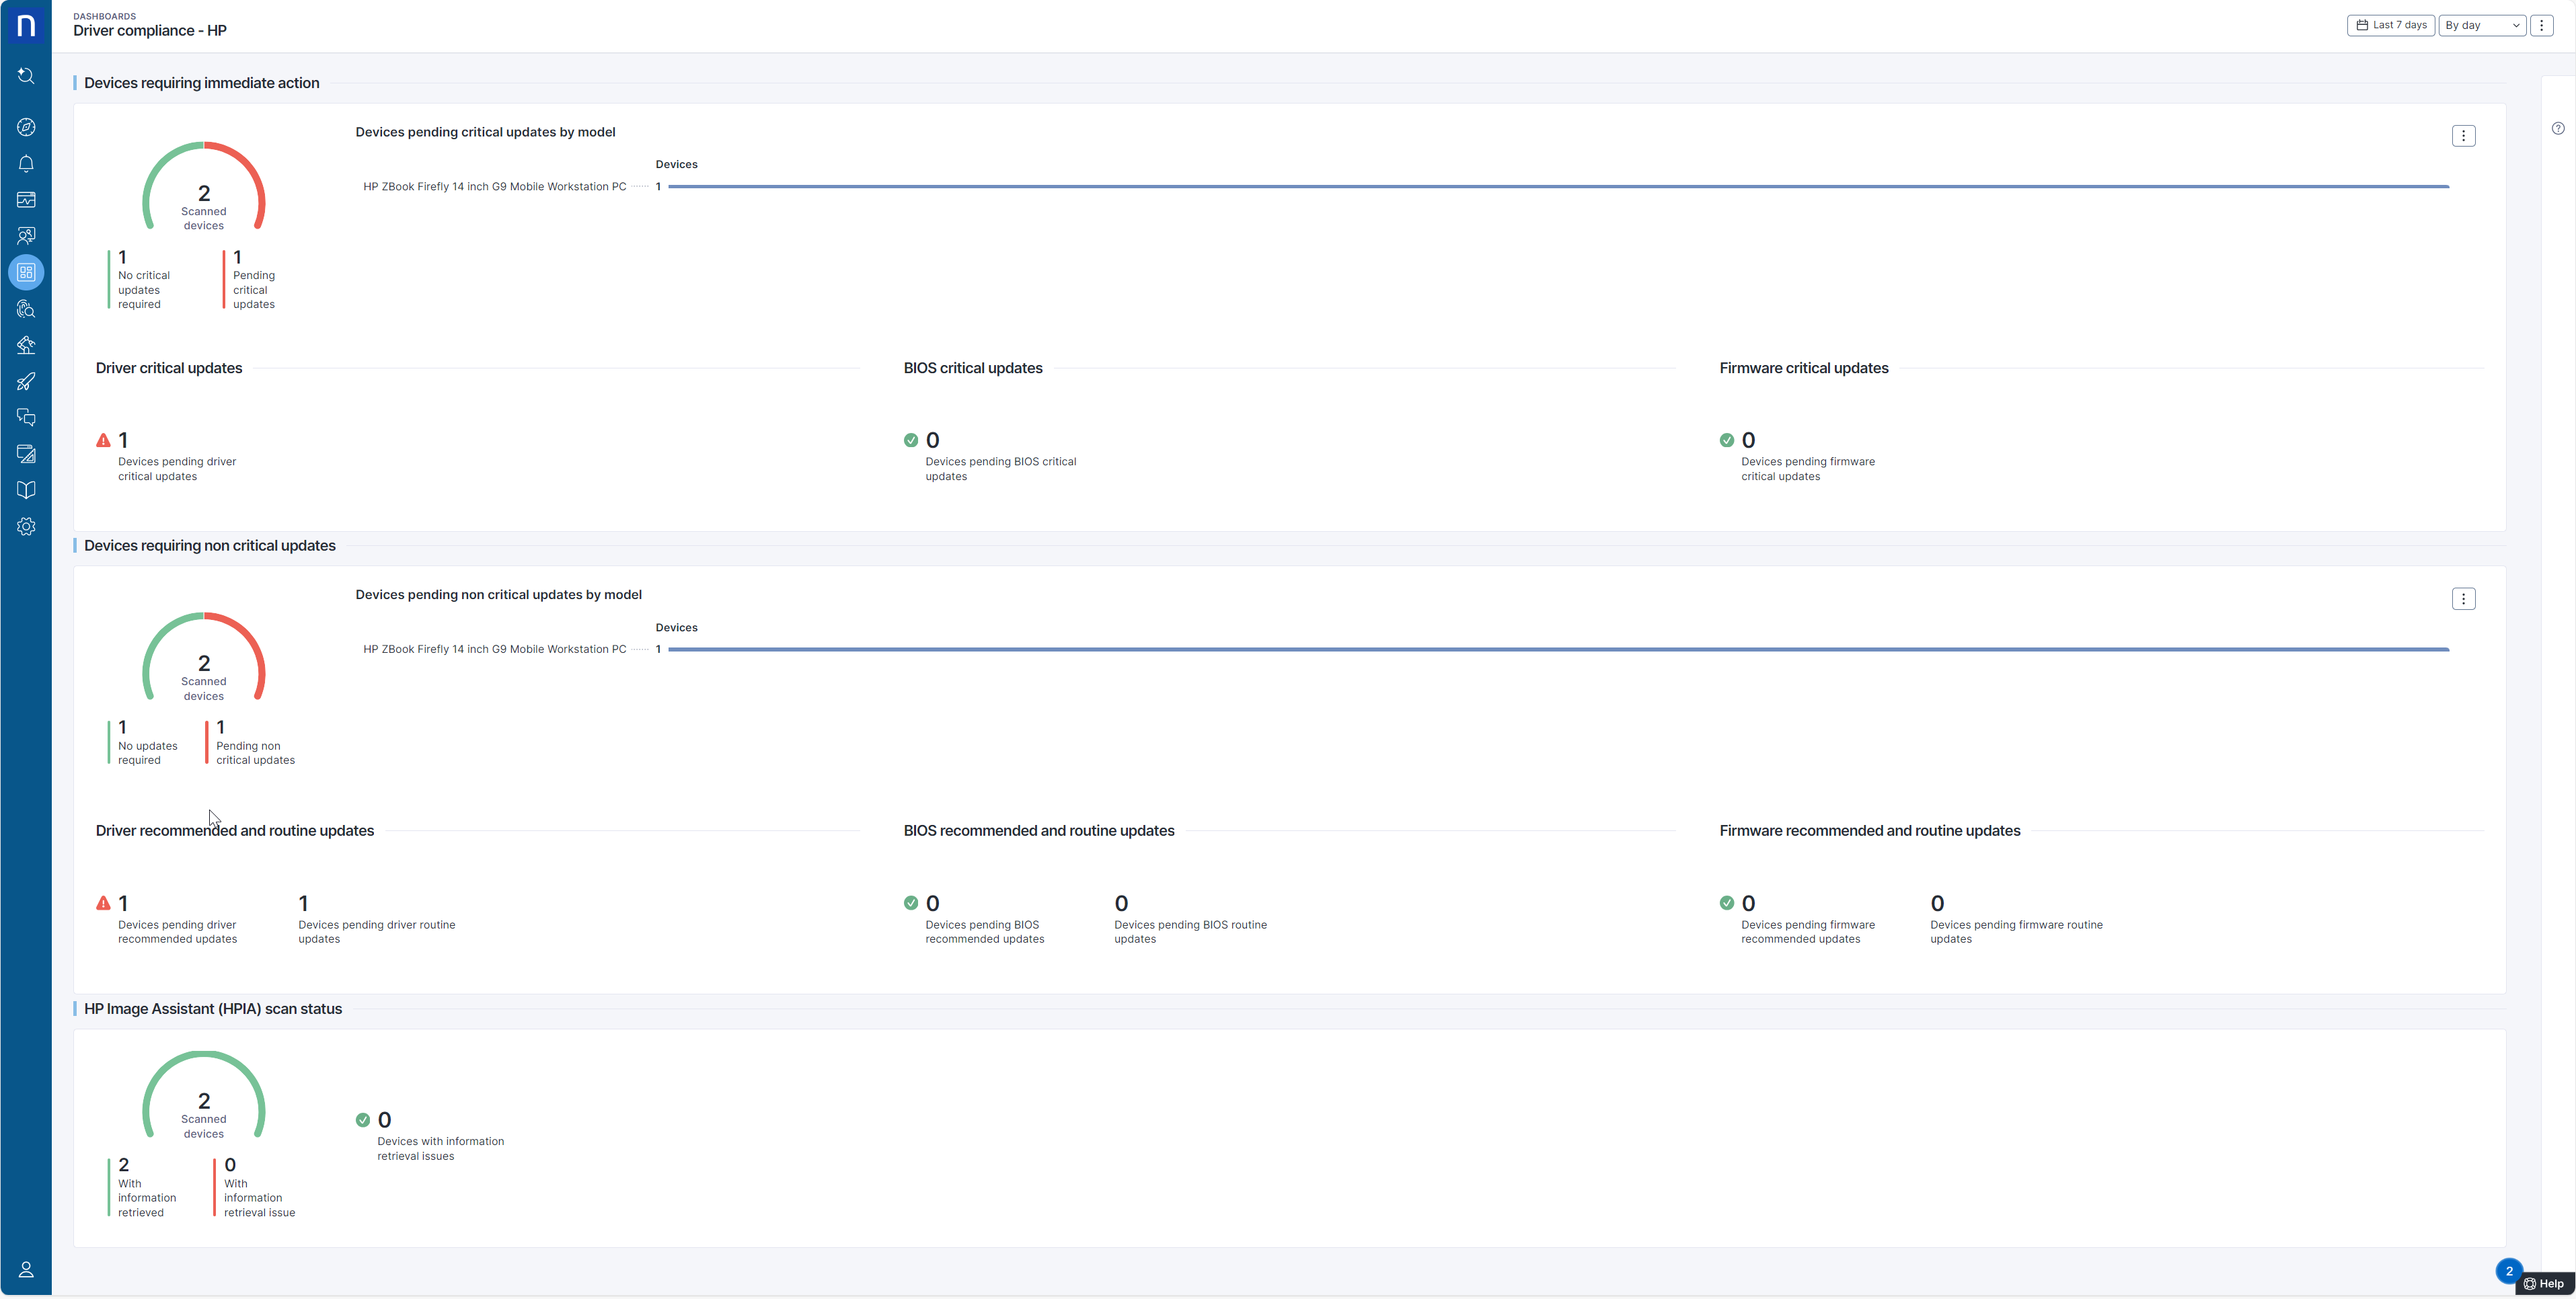
Task: Open three-dot menu for non critical updates by model
Action: click(x=2463, y=599)
